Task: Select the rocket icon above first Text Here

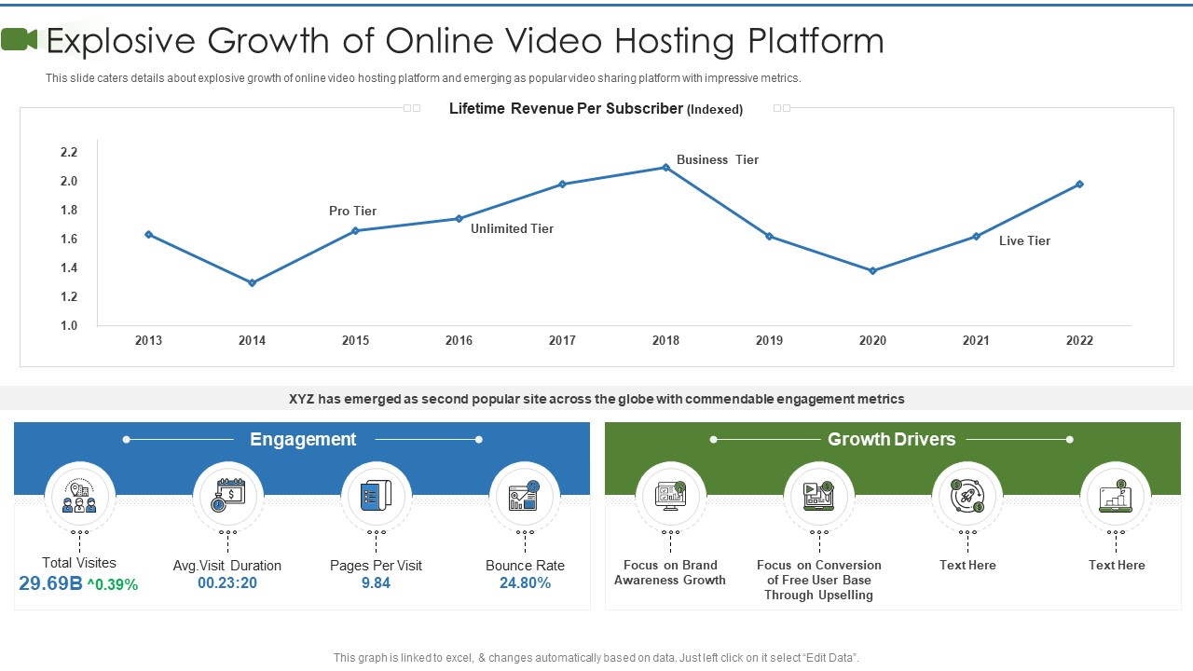Action: coord(967,496)
